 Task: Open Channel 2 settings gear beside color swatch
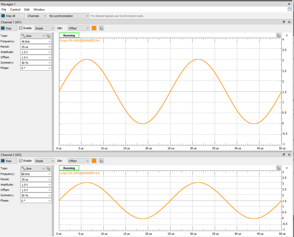pos(101,161)
